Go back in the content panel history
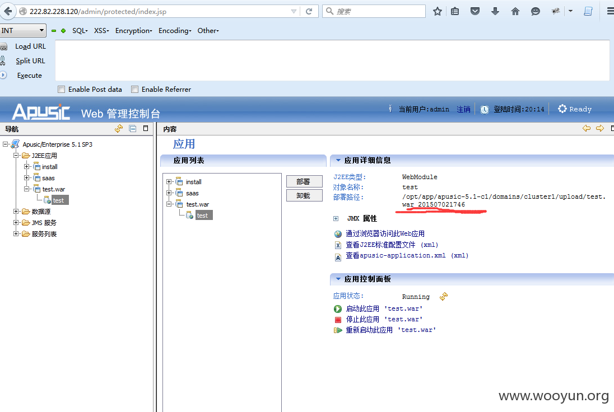 coord(587,128)
